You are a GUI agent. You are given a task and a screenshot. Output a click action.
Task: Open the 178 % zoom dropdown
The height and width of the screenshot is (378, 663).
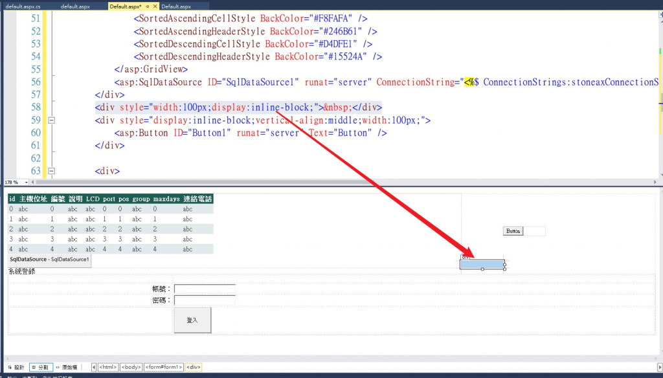(x=26, y=183)
